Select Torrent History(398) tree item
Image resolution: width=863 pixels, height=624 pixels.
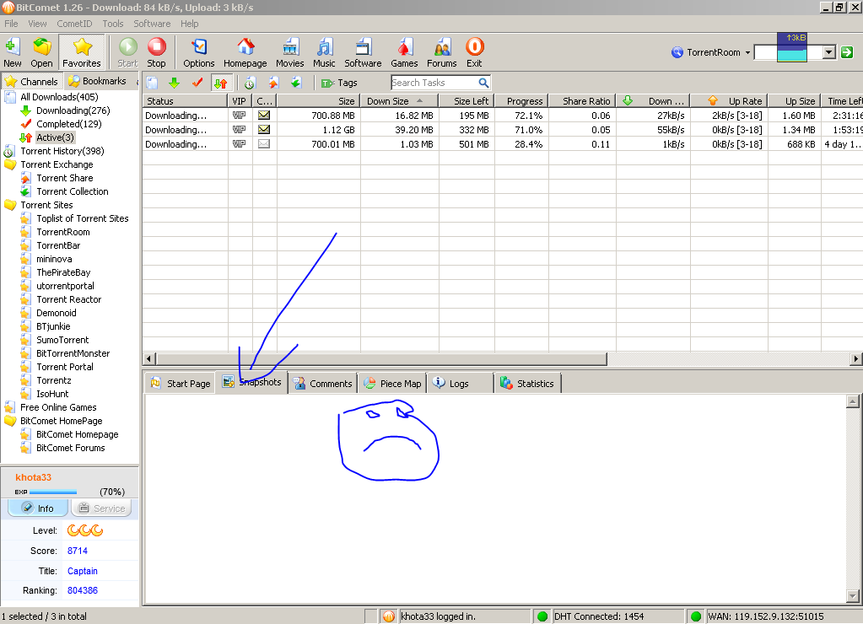(62, 151)
